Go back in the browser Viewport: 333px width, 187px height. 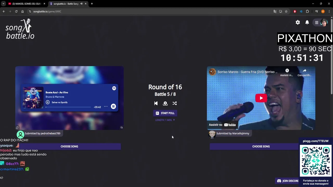[4, 11]
